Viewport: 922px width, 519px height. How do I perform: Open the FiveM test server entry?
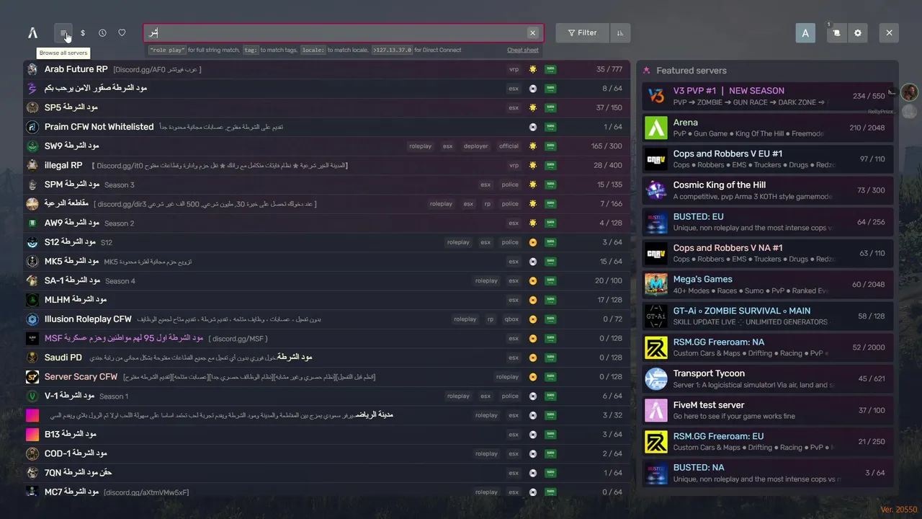point(768,410)
